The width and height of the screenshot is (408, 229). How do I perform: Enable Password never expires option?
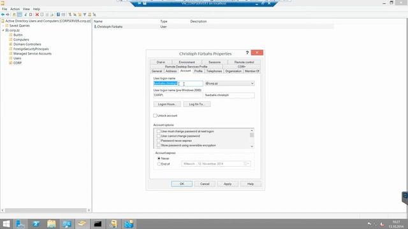pos(159,141)
